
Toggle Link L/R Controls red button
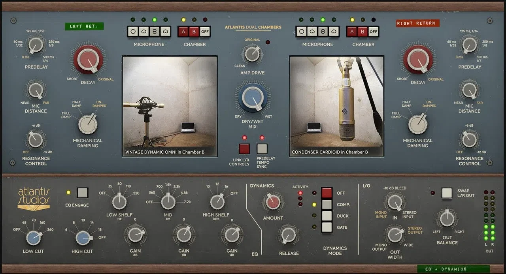tap(244, 149)
